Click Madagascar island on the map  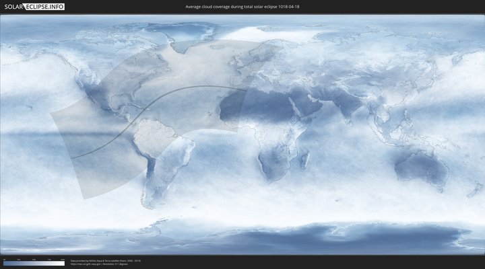(x=305, y=159)
